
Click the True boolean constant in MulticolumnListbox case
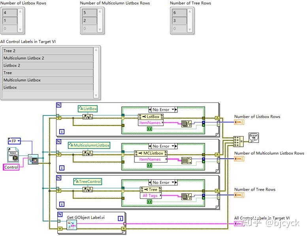pos(149,165)
